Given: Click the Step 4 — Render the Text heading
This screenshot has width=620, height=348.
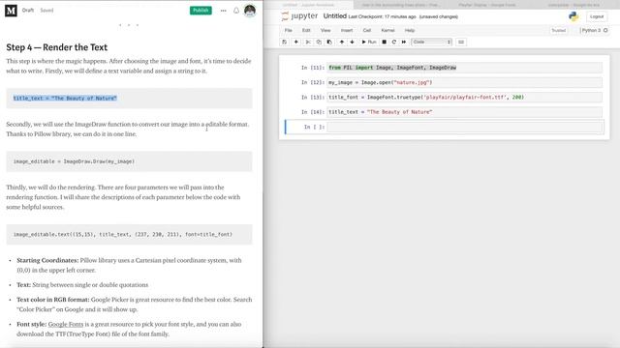Looking at the screenshot, I should pyautogui.click(x=56, y=47).
